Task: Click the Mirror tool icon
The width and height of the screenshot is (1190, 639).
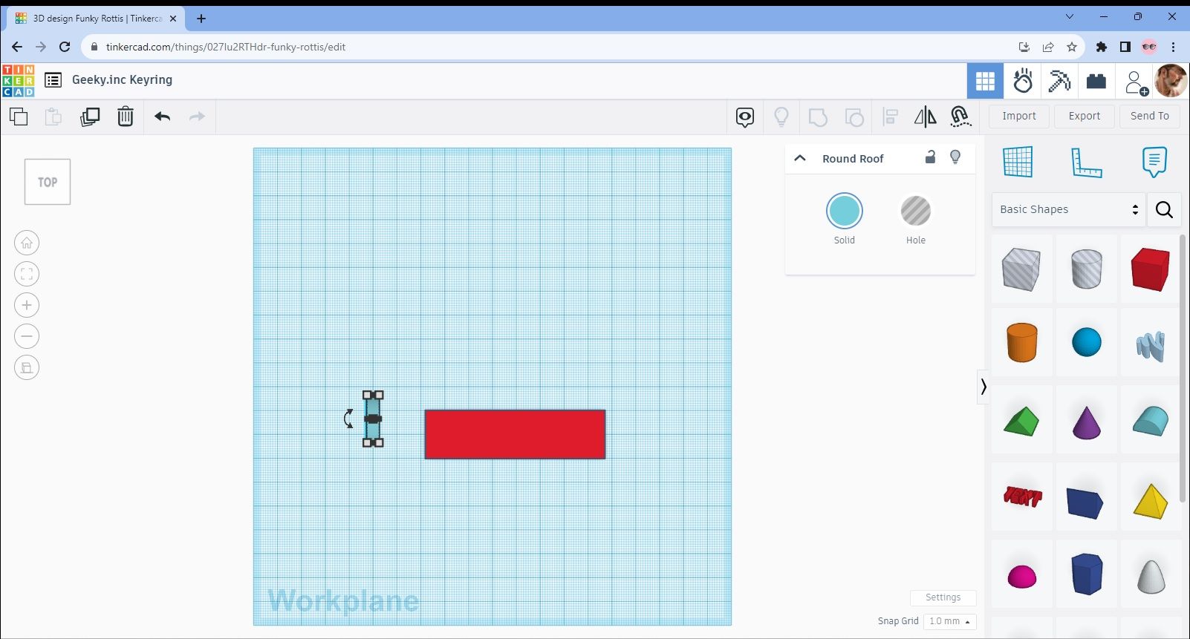Action: [x=926, y=117]
